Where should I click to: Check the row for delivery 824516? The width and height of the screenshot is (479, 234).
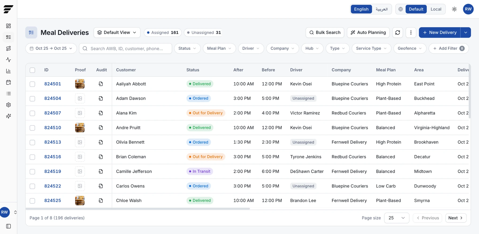point(32,157)
